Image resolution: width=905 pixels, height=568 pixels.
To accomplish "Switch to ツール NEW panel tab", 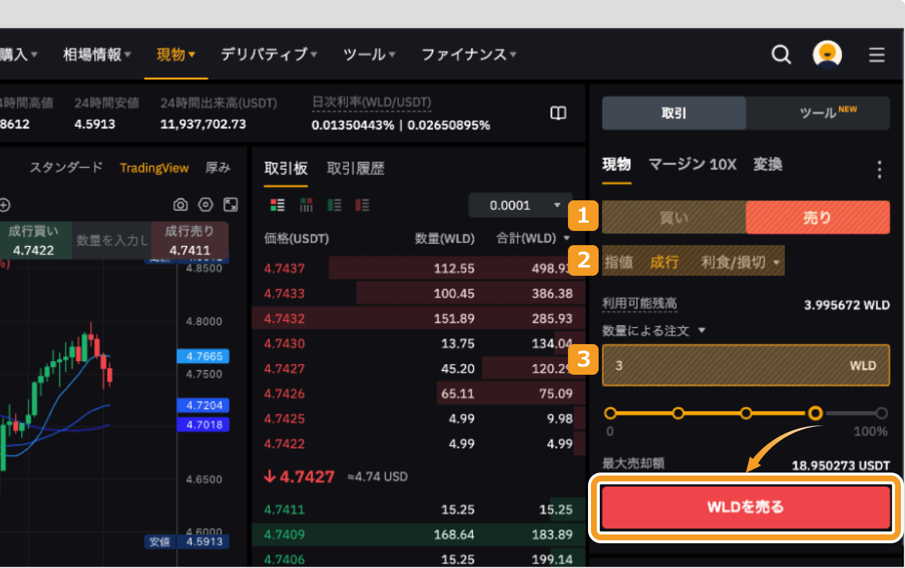I will [818, 113].
